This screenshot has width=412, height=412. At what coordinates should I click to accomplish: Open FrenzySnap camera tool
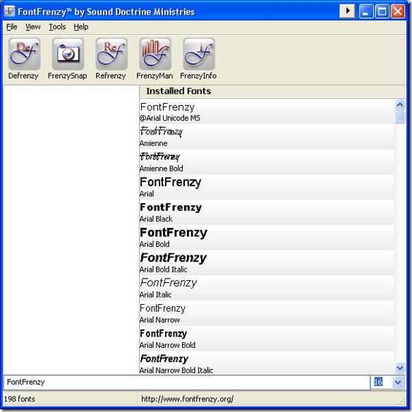(x=68, y=59)
